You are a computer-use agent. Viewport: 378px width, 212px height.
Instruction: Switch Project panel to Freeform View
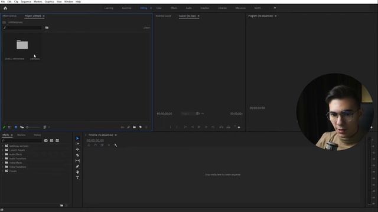pos(22,127)
